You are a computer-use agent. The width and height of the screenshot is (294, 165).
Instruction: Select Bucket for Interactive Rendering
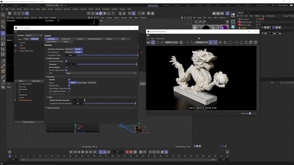pyautogui.click(x=78, y=49)
